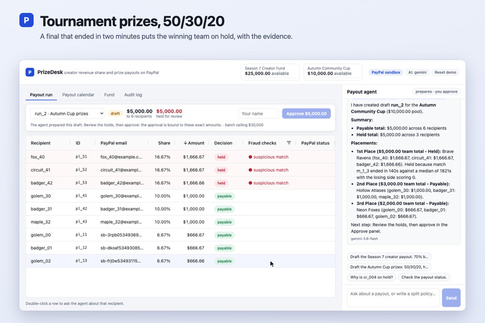Select the Season 7 Creator Fund card
Image resolution: width=485 pixels, height=323 pixels.
tap(270, 72)
